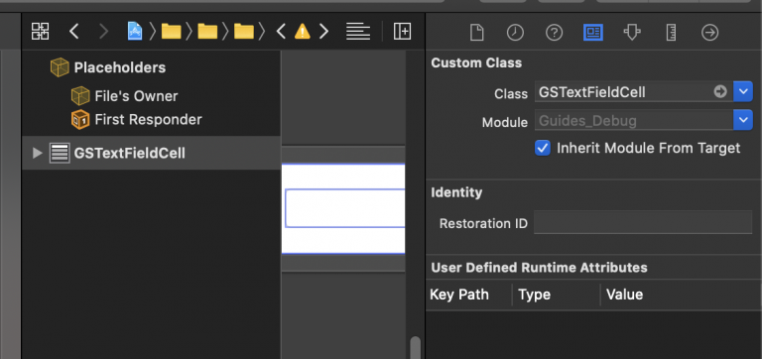Show the File inspector
The width and height of the screenshot is (762, 359).
click(x=476, y=33)
